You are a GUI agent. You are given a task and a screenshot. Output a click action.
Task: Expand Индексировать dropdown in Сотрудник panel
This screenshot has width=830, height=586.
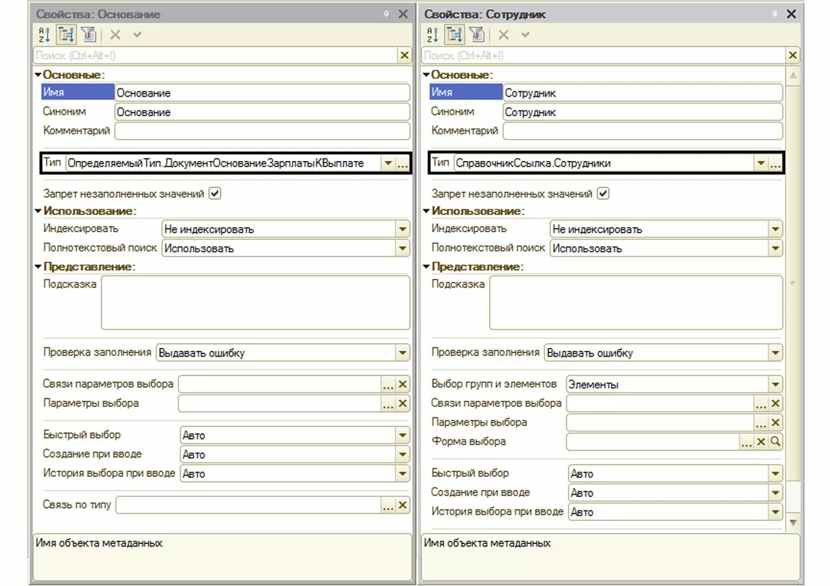click(x=775, y=229)
